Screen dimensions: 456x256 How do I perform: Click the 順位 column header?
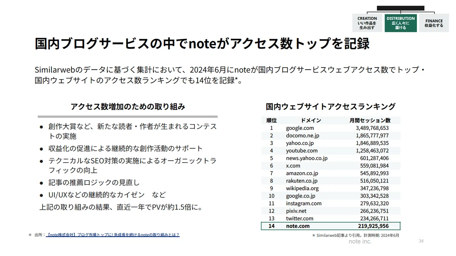point(271,120)
